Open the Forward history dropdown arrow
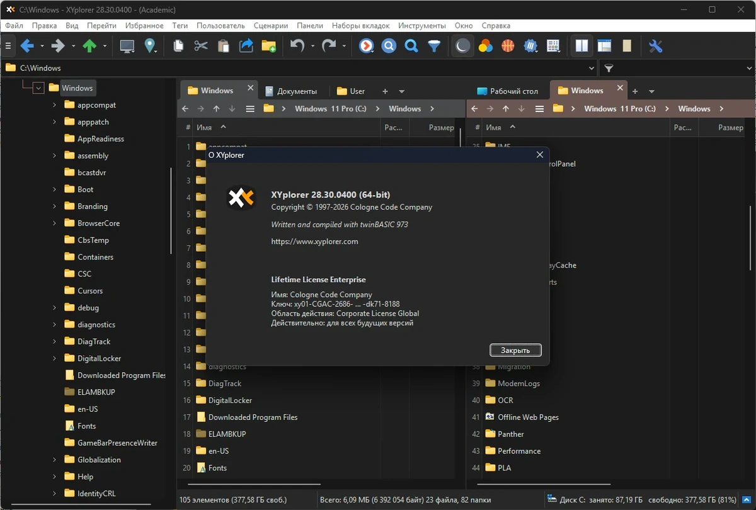The width and height of the screenshot is (756, 510). [x=73, y=46]
